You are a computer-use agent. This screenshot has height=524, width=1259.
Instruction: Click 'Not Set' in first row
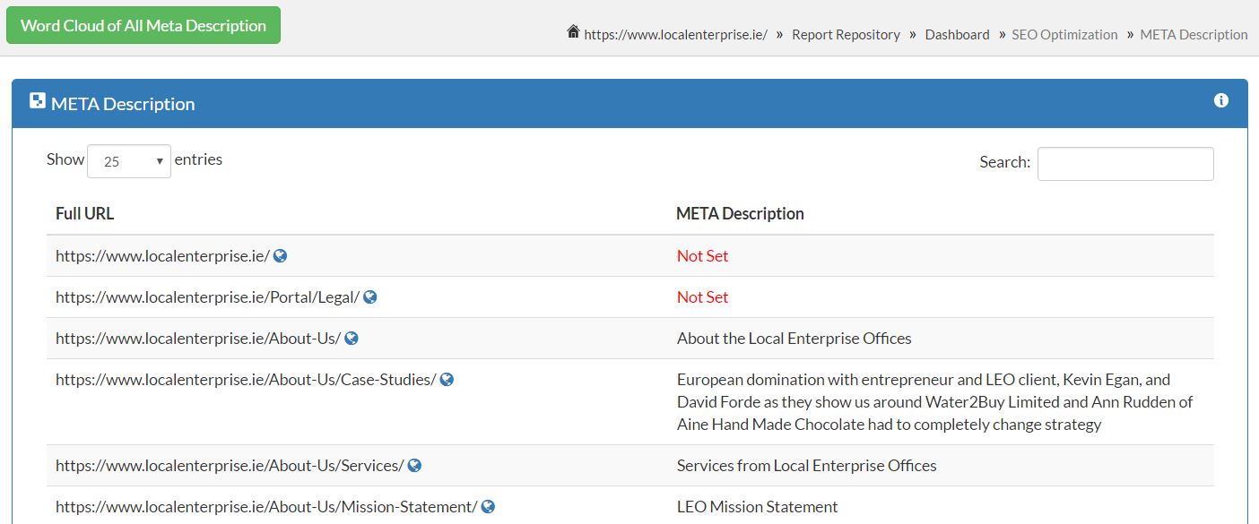click(x=702, y=255)
